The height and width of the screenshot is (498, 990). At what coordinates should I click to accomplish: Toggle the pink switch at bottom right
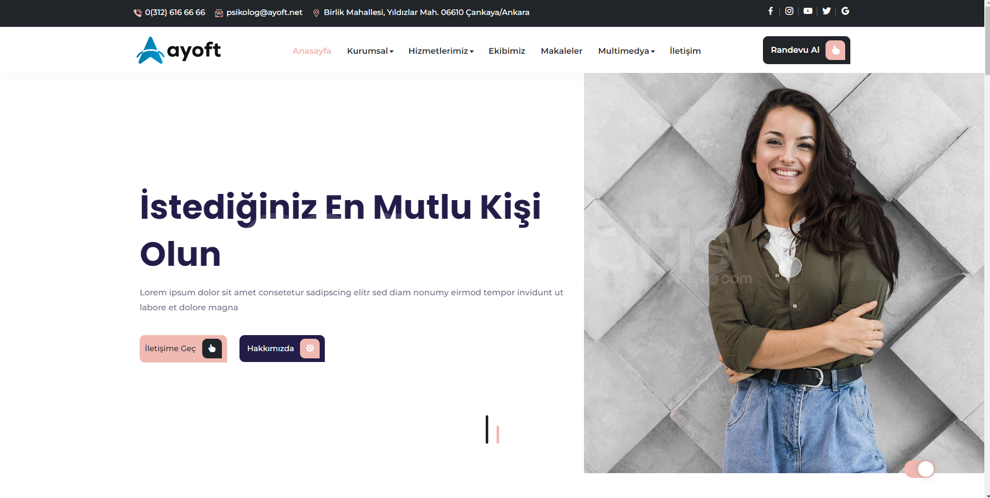tap(920, 469)
